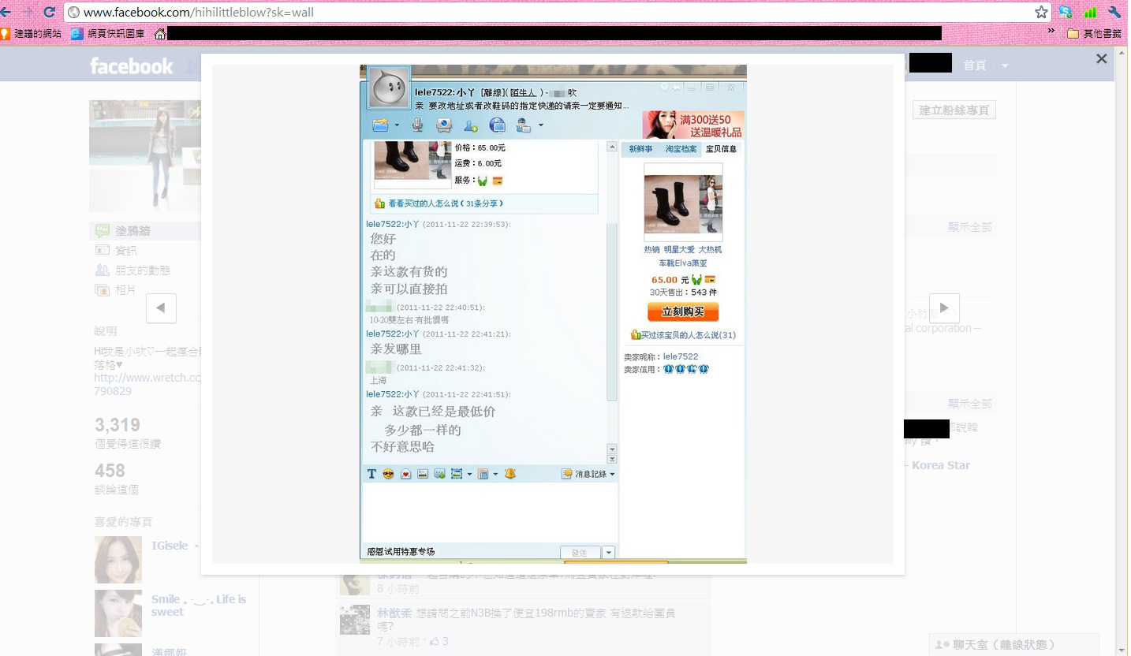Click the screen capture icon
The image size is (1131, 656).
click(457, 474)
